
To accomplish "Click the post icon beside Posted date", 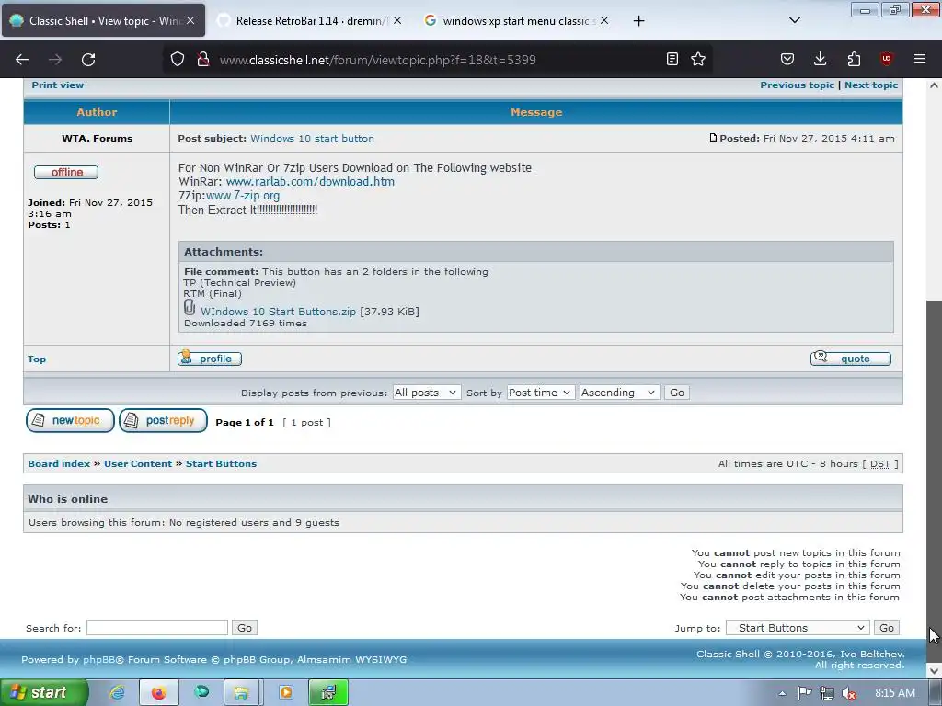I will coord(713,138).
